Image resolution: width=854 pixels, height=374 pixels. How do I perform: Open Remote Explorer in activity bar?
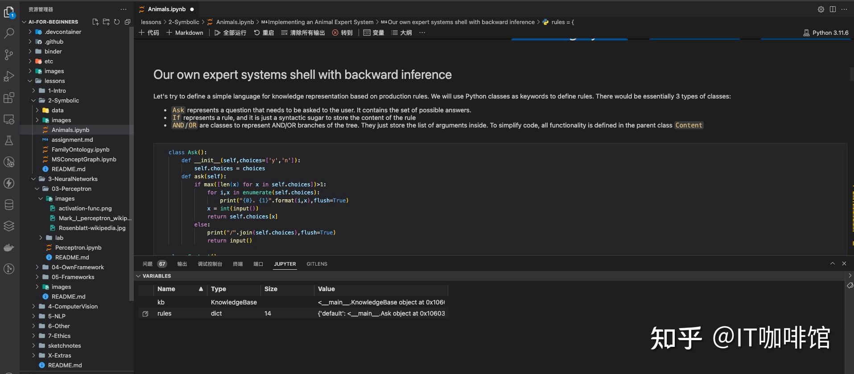(9, 119)
